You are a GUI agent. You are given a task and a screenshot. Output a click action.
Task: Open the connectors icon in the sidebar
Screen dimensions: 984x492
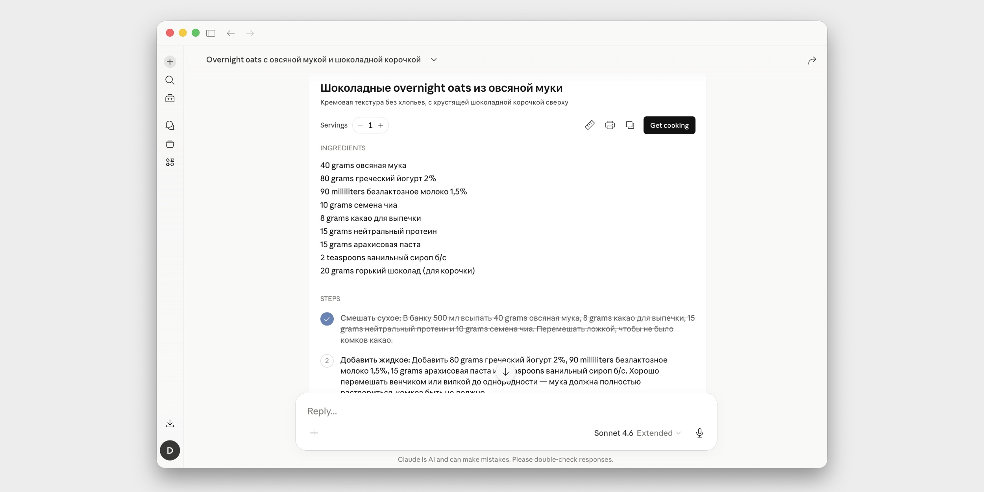(x=170, y=162)
